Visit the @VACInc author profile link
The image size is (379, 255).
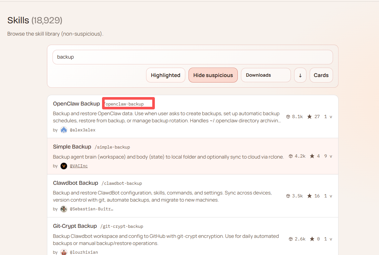tap(79, 166)
